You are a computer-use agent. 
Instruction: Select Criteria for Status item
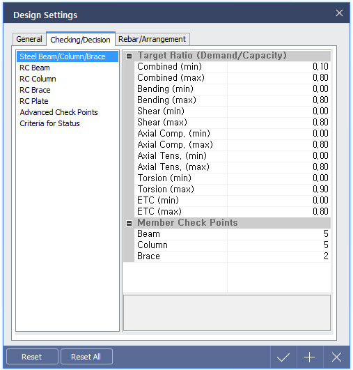click(x=68, y=123)
